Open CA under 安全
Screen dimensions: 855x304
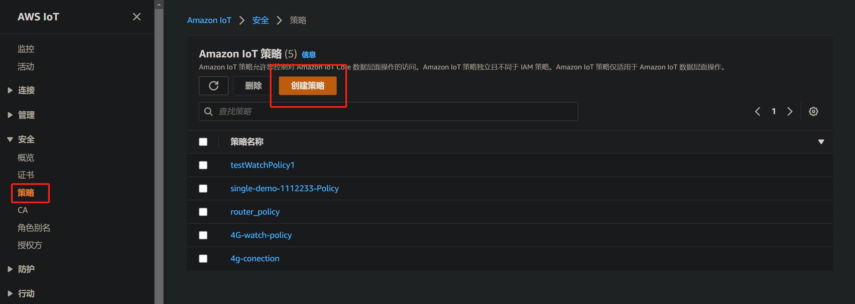[23, 210]
